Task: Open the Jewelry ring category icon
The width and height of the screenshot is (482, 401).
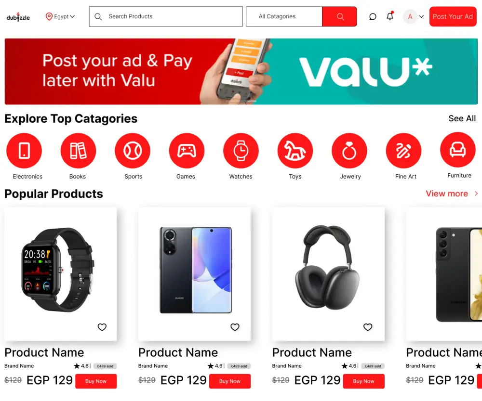Action: [349, 151]
